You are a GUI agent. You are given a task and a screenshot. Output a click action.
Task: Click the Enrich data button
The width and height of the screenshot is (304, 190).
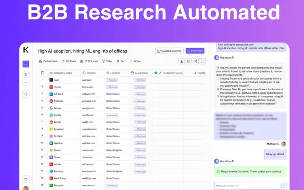[195, 51]
